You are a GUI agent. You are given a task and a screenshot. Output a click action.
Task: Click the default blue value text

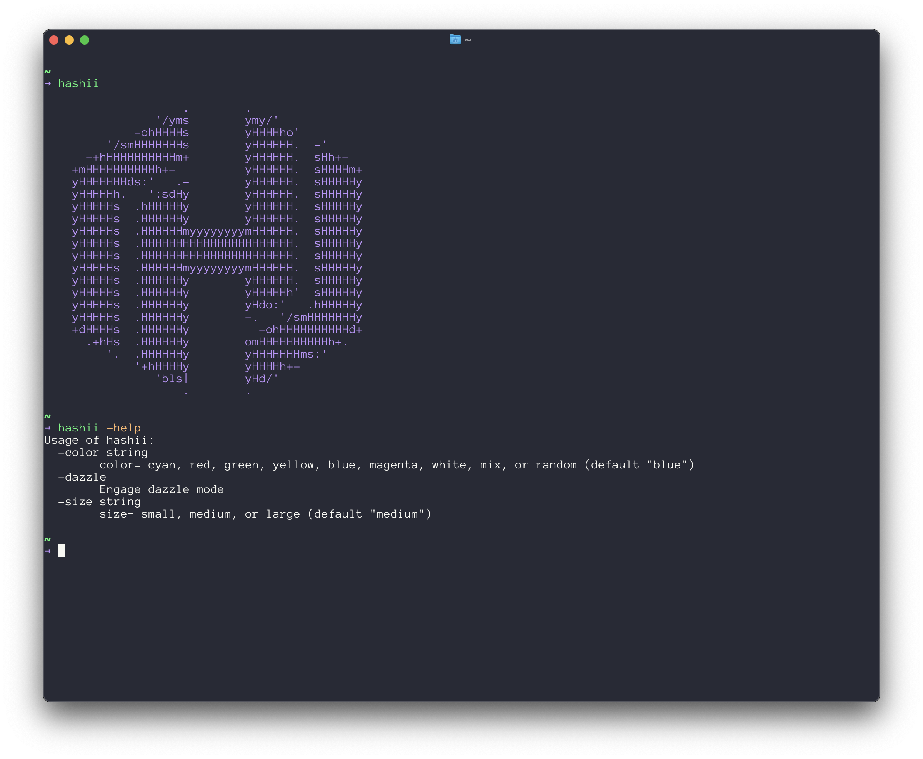pyautogui.click(x=668, y=465)
